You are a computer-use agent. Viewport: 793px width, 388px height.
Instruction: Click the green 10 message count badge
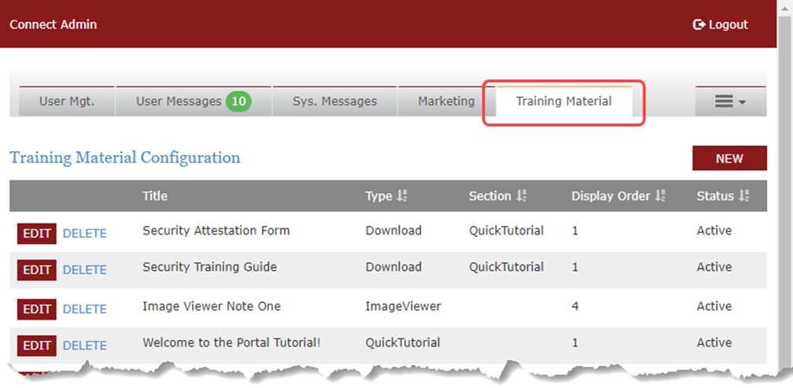point(239,101)
